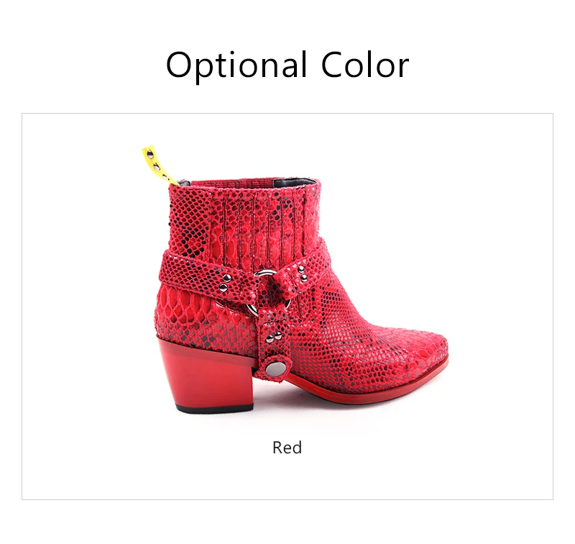
Task: Click the red snakeskin boot image
Action: click(x=295, y=279)
